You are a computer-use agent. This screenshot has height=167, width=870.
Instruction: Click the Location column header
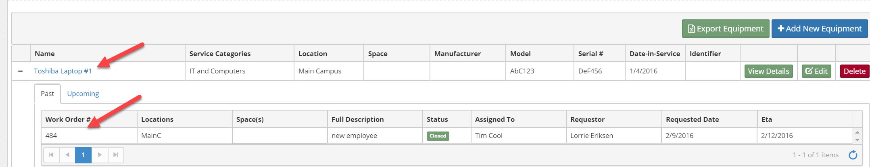click(329, 54)
